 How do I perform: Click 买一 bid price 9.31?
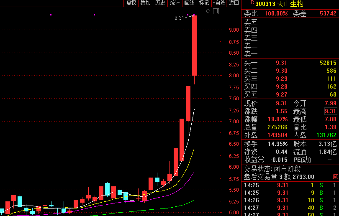click(x=281, y=63)
